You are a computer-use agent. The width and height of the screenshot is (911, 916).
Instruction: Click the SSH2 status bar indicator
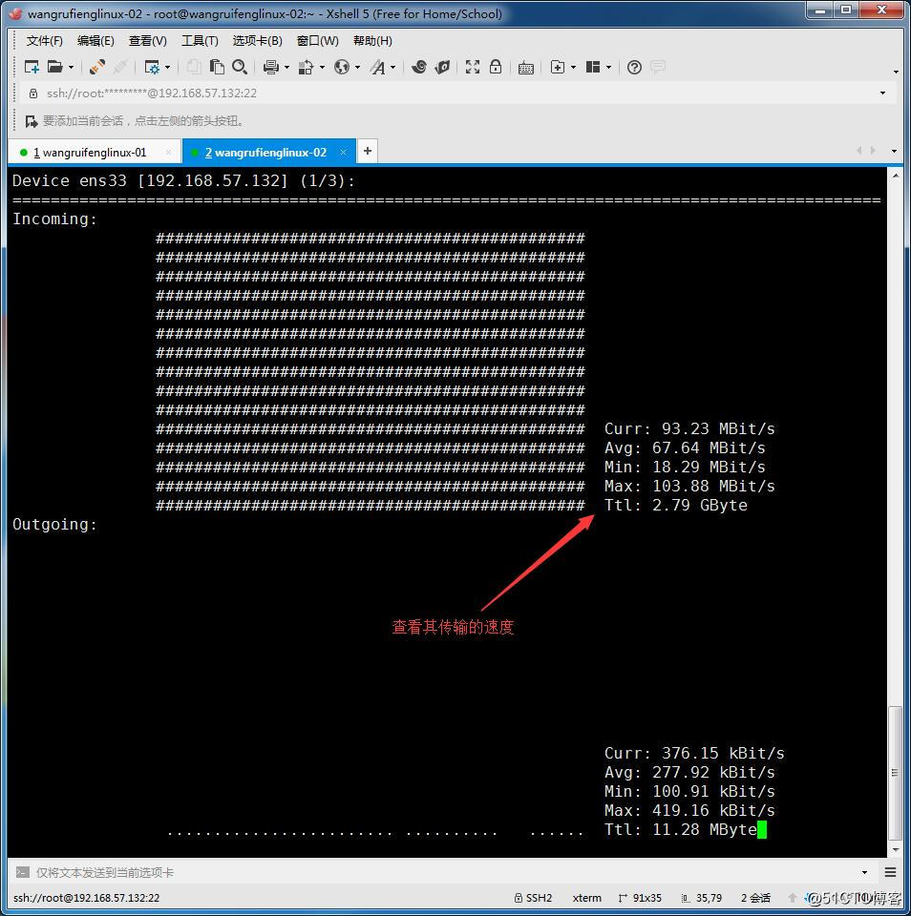click(x=533, y=898)
